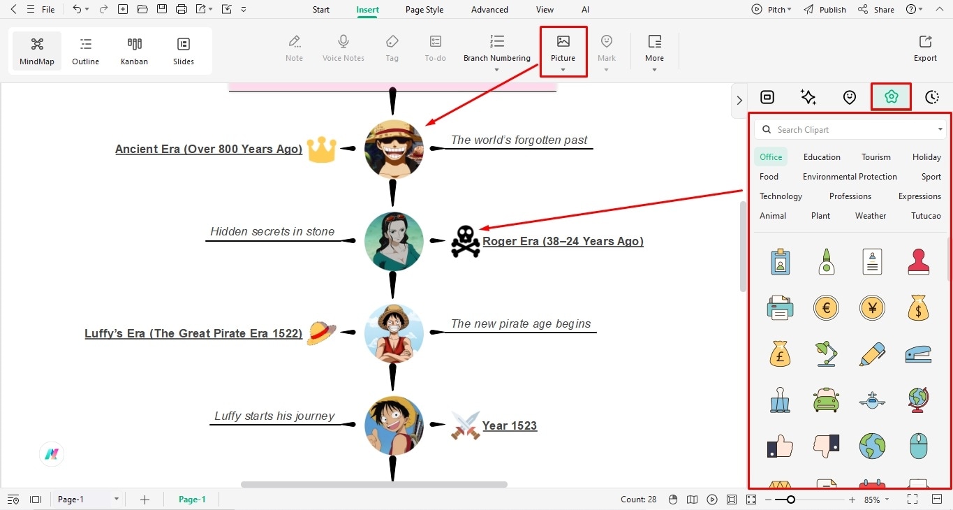Open the mark sticker panel tab
This screenshot has width=953, height=510.
[x=850, y=98]
